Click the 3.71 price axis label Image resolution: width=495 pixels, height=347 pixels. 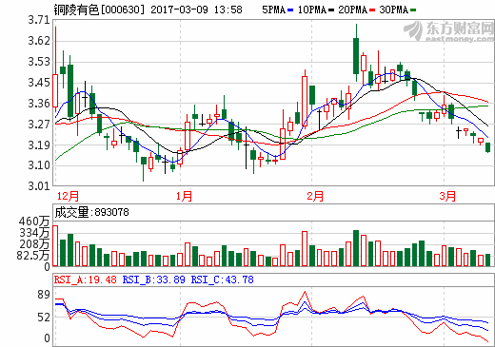click(39, 20)
